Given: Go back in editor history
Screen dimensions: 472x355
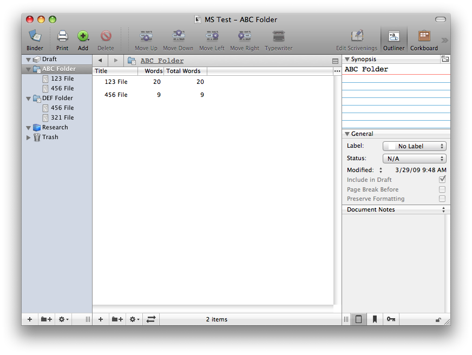Looking at the screenshot, I should [x=100, y=61].
